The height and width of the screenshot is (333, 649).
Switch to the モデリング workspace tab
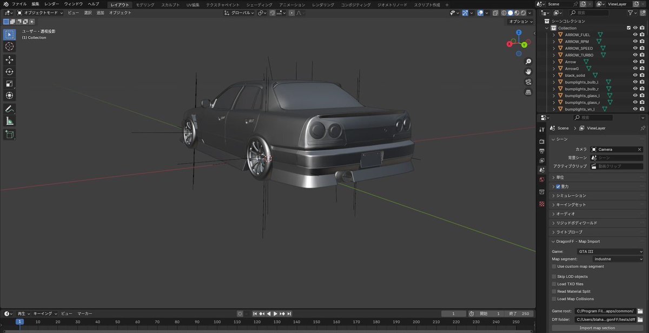pyautogui.click(x=144, y=4)
